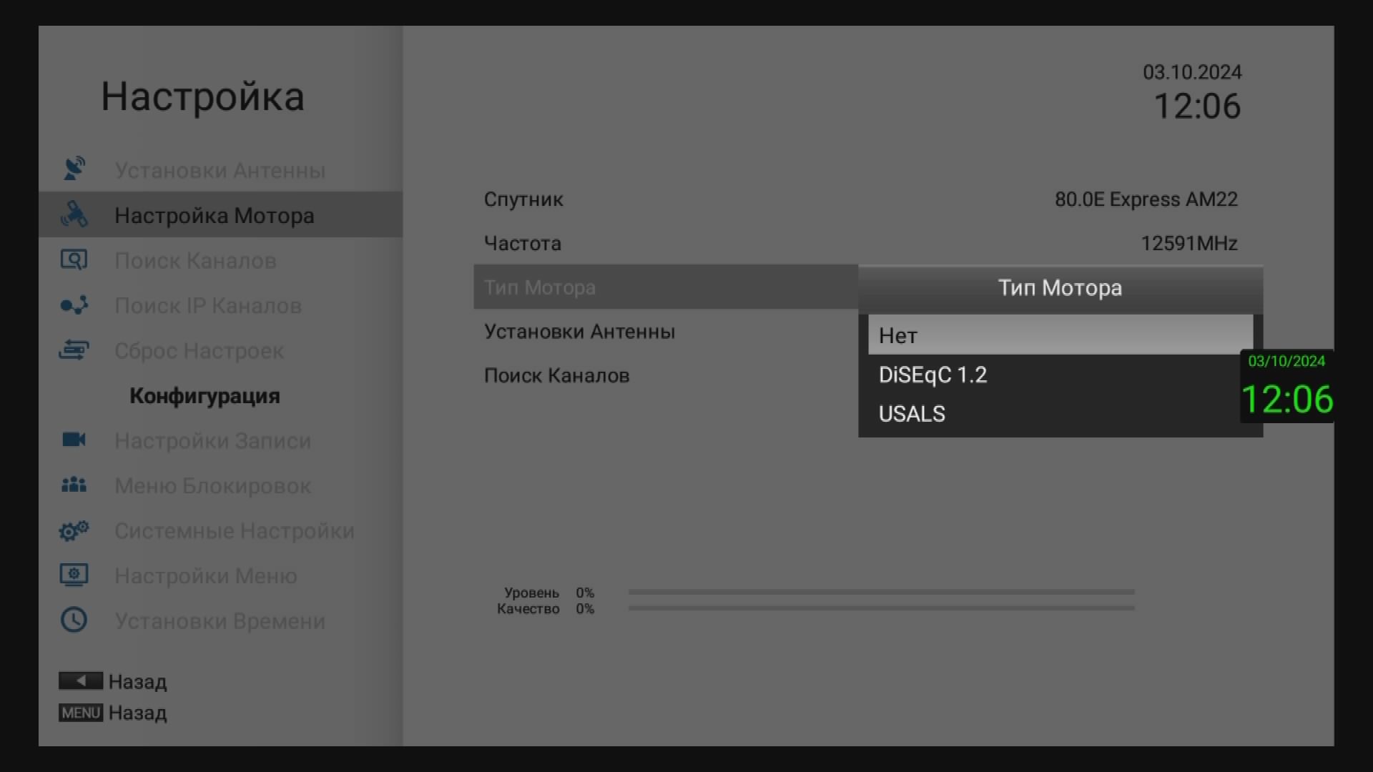Screen dimensions: 1373x772
Task: Click the date 03.10.2024 at top right
Action: 1192,72
